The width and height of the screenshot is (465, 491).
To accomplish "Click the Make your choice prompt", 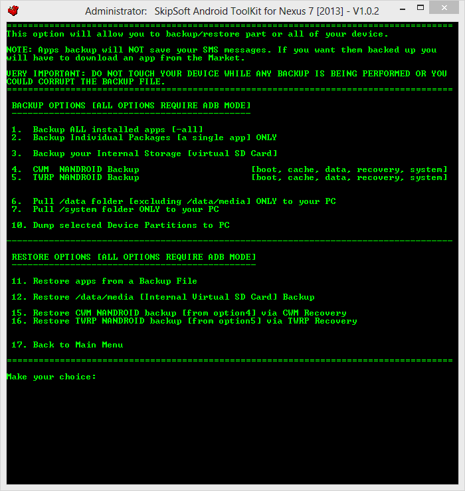I will (x=51, y=377).
